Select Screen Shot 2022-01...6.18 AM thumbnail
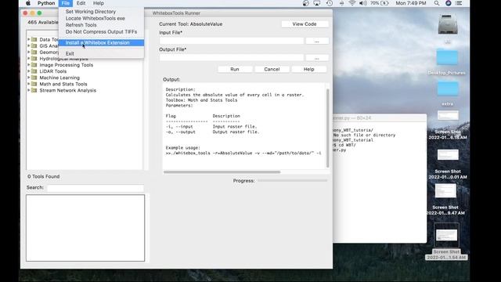 click(x=448, y=115)
